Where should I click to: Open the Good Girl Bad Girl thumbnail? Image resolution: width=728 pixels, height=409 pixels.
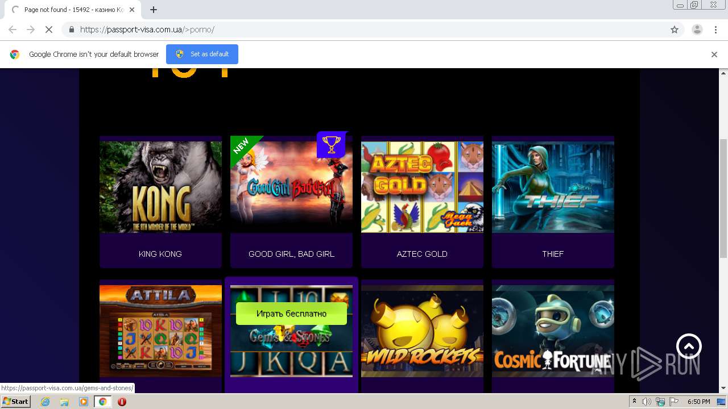tap(291, 187)
